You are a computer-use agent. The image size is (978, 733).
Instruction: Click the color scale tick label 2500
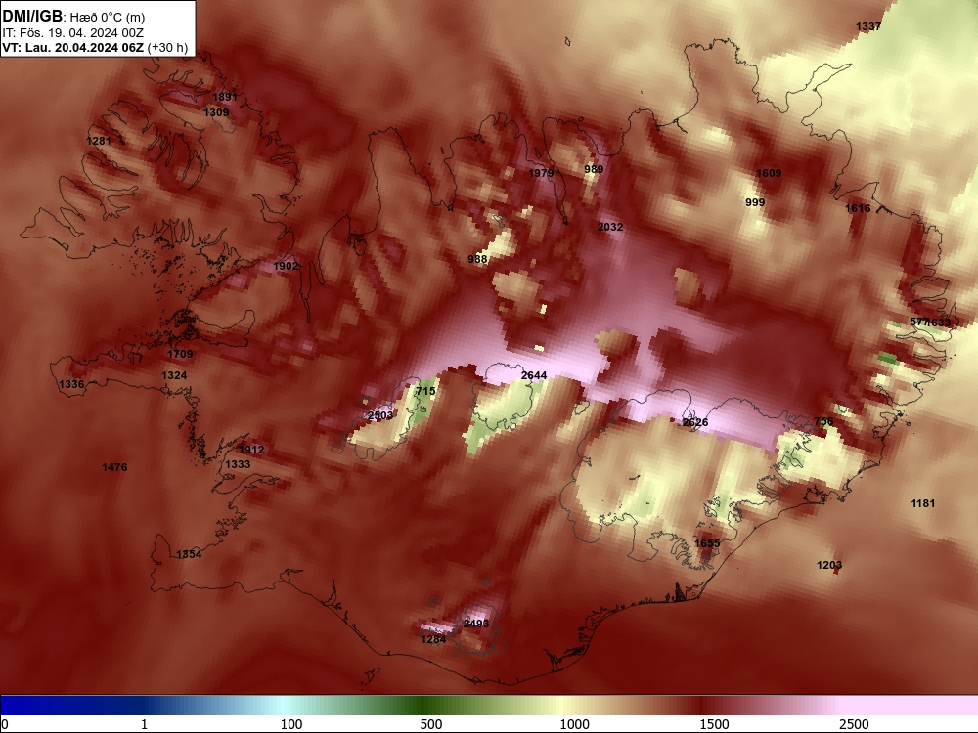tap(854, 724)
